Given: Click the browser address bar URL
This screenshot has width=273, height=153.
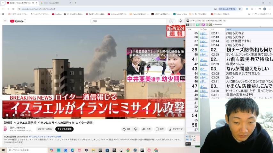Looking at the screenshot, I should click(x=38, y=9).
